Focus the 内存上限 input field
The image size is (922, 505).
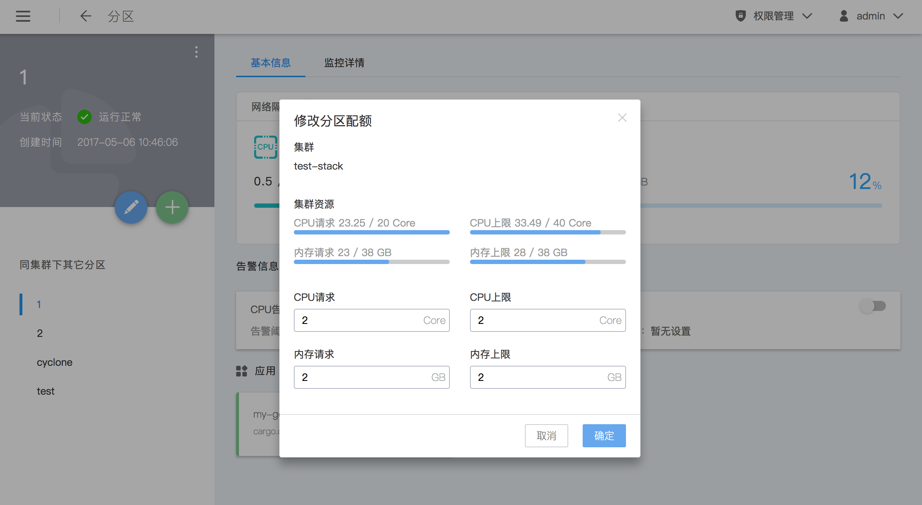(538, 377)
